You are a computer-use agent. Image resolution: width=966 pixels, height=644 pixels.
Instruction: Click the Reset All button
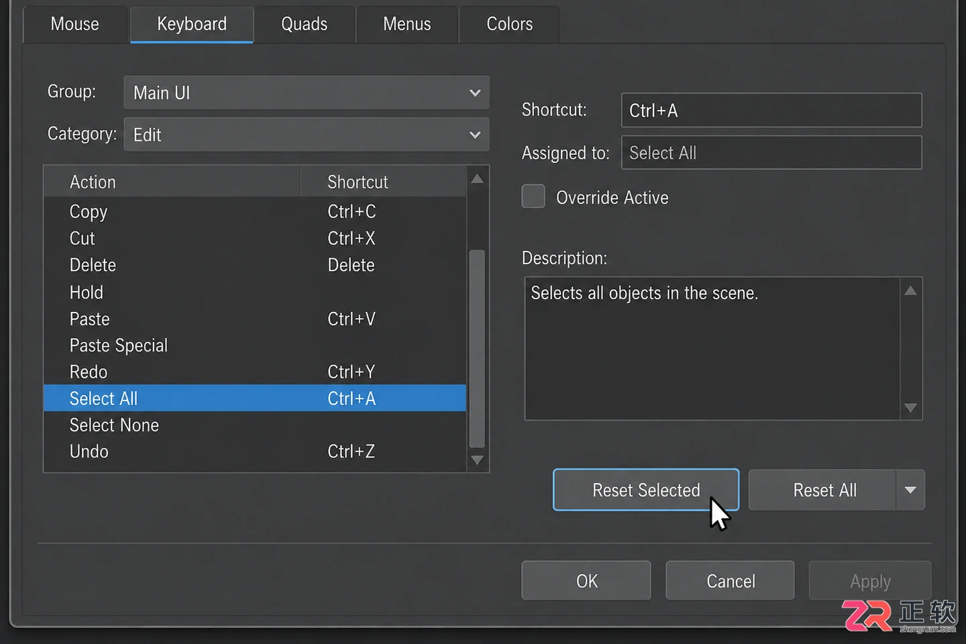(x=822, y=490)
